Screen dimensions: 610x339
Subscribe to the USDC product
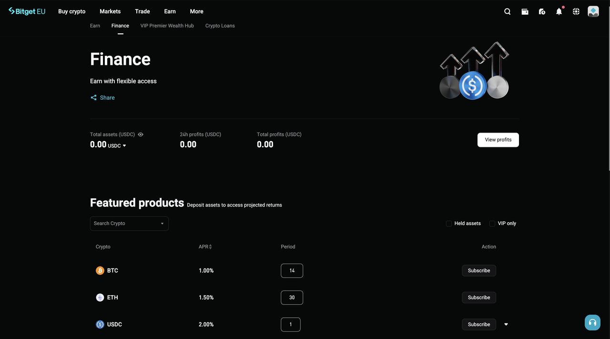[x=479, y=325]
